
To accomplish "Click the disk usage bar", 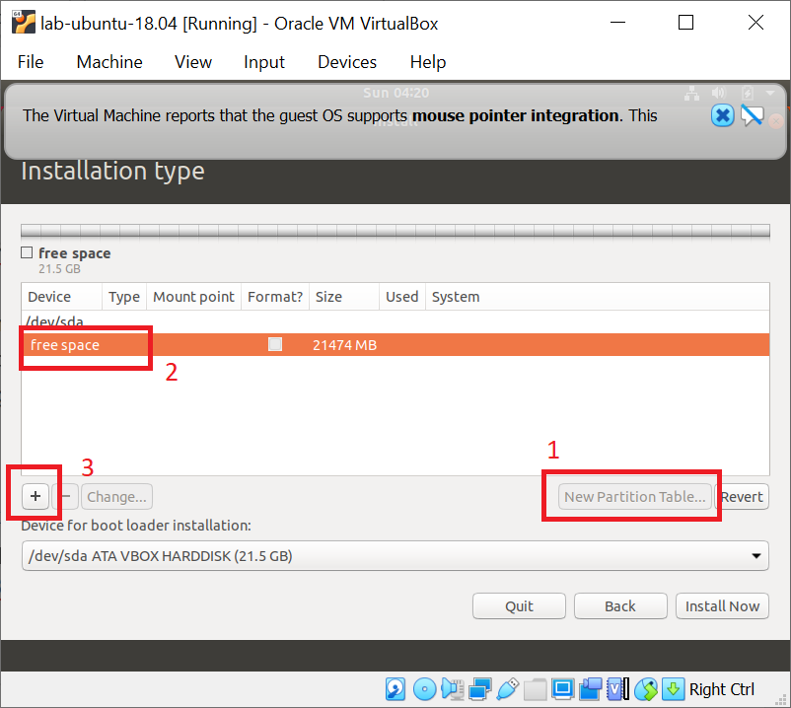I will (395, 231).
